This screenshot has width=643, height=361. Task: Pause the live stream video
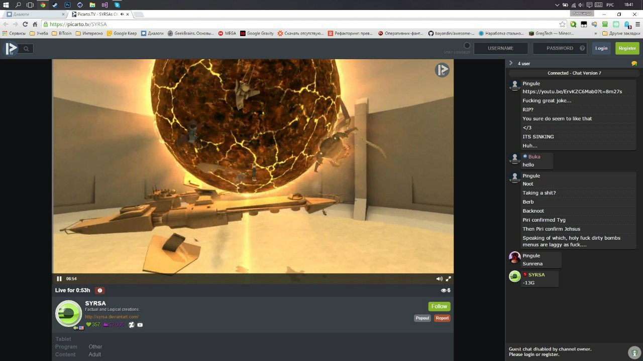tap(59, 279)
